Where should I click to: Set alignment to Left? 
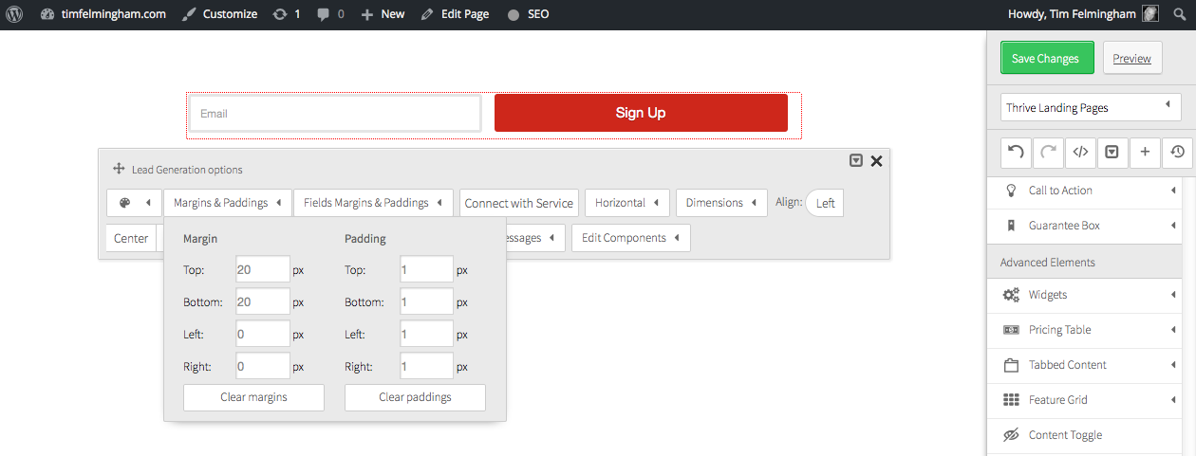click(825, 203)
